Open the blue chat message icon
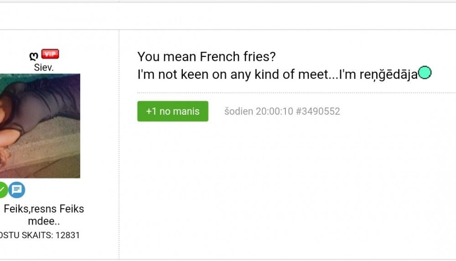 coord(17,189)
